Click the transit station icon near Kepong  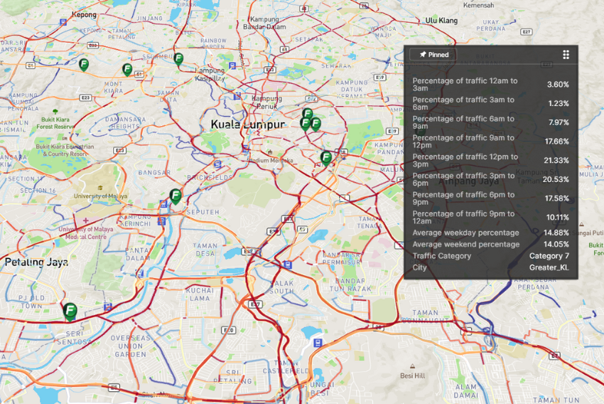click(63, 21)
